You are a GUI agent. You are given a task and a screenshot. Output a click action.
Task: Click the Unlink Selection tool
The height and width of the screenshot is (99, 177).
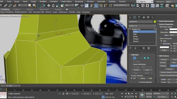pyautogui.click(x=10, y=5)
